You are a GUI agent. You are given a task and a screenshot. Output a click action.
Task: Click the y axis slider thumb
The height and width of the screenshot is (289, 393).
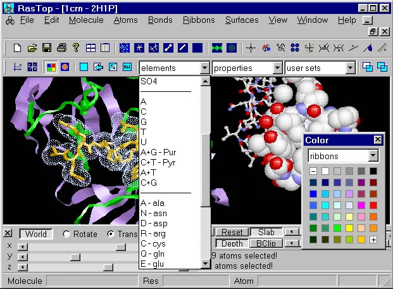click(75, 257)
